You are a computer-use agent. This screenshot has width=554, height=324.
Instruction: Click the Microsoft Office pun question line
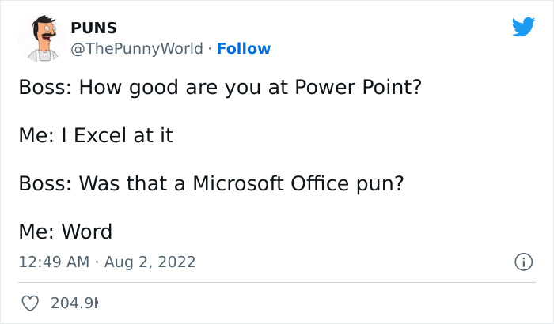(x=211, y=183)
